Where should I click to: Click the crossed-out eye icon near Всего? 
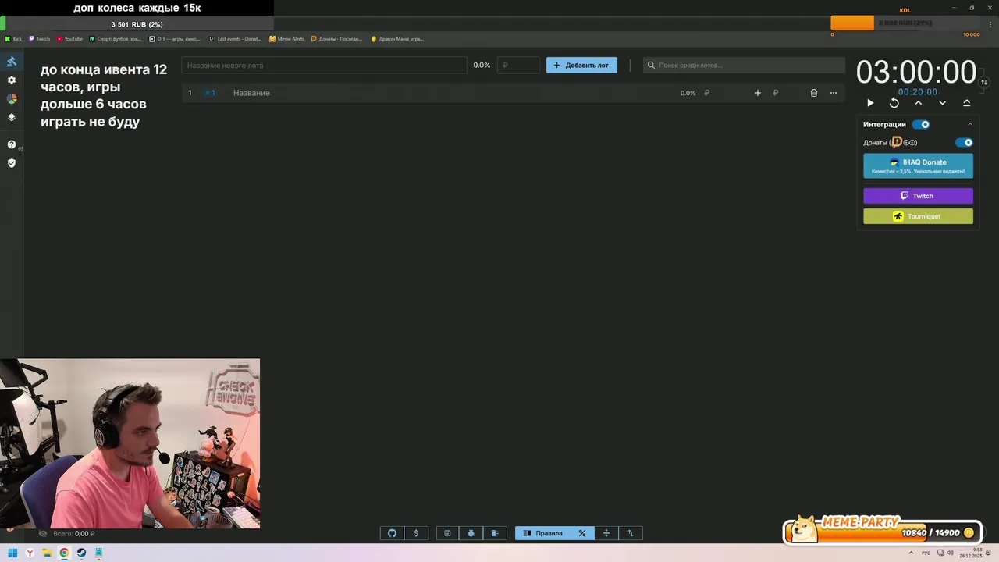pos(43,534)
